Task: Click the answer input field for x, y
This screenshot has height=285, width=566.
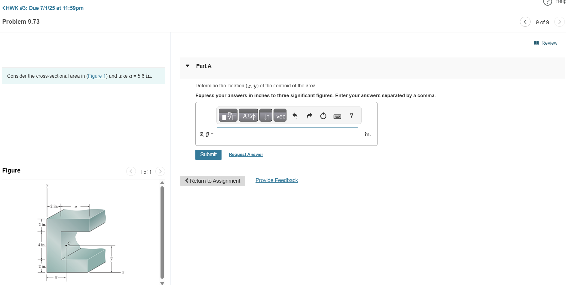Action: [287, 134]
